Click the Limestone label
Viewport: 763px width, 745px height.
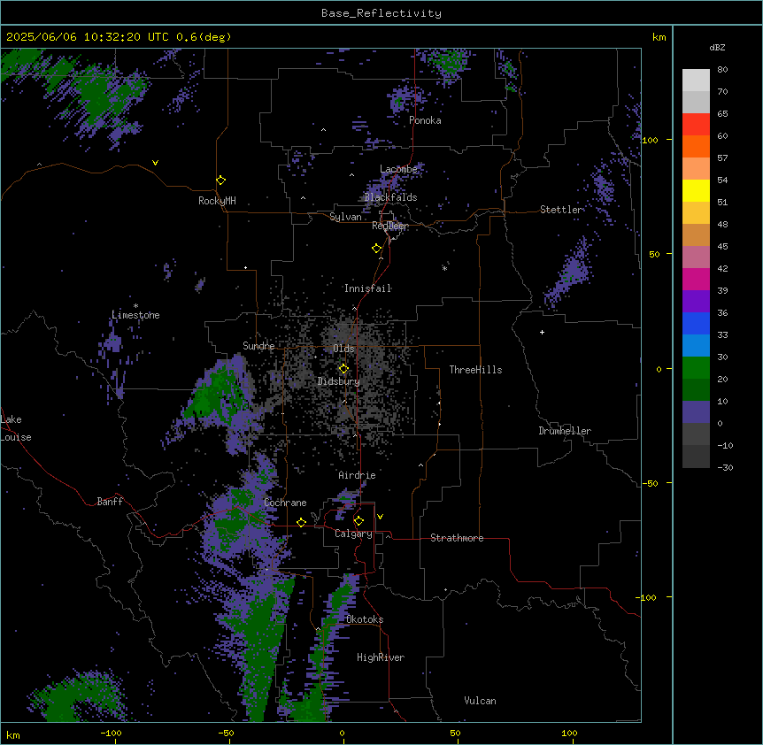click(135, 315)
